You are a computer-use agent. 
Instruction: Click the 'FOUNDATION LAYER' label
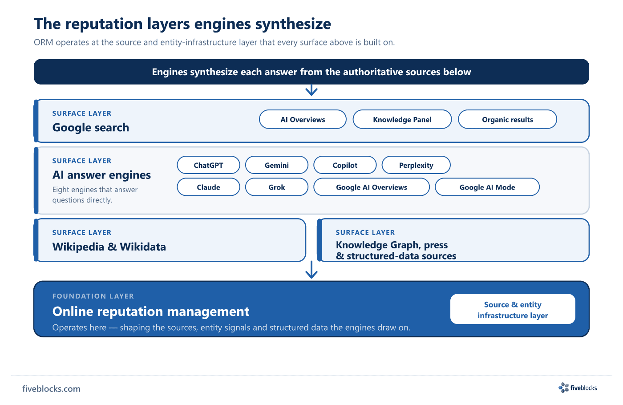(93, 296)
